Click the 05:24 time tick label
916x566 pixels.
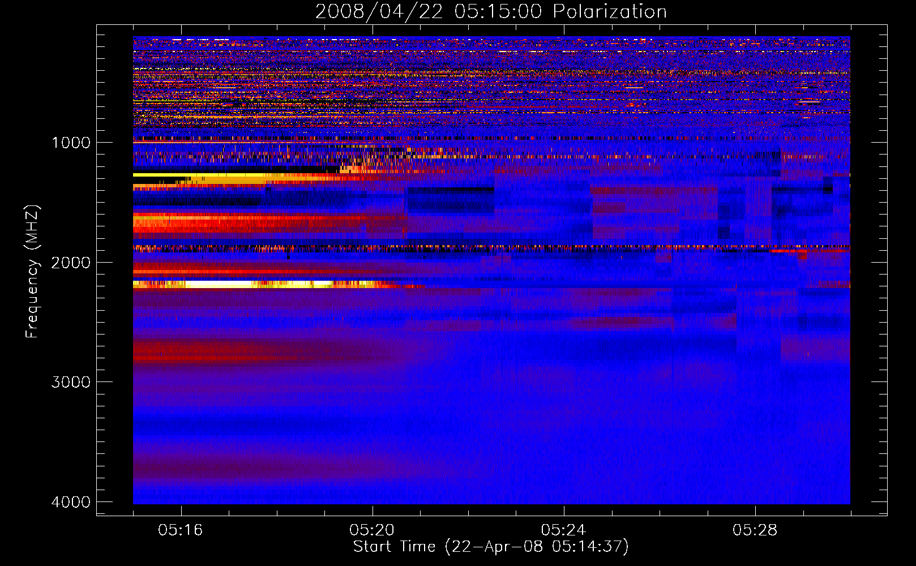point(563,530)
